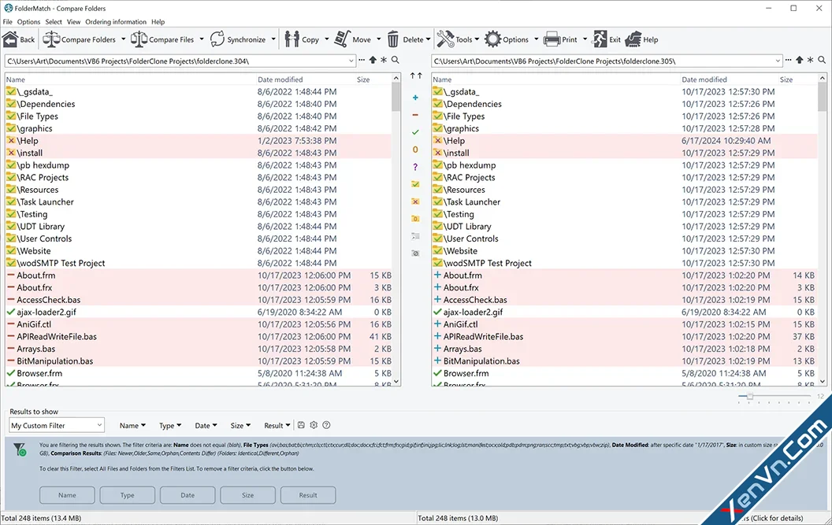Open the Select menu
The height and width of the screenshot is (525, 832).
pos(54,22)
